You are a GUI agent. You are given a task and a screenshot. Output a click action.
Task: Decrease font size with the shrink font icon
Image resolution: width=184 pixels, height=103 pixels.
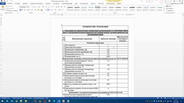[x=36, y=7]
